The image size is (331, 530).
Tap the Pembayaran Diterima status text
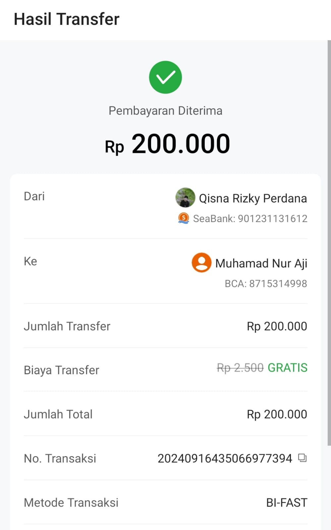coord(165,111)
